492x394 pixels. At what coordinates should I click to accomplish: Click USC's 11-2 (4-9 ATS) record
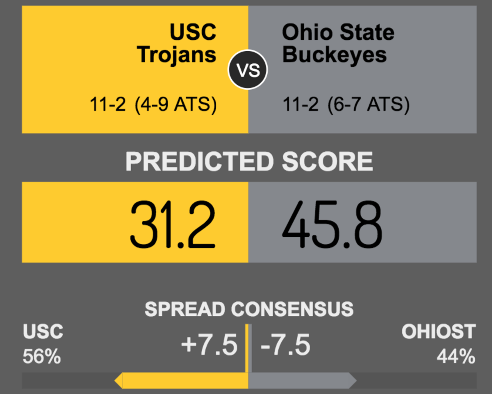153,105
